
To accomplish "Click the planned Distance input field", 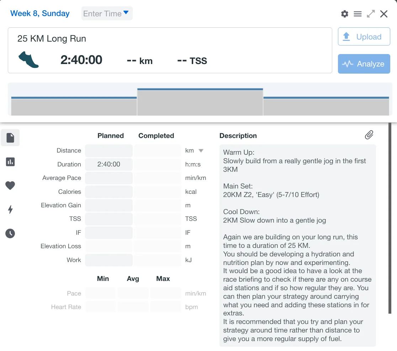I will click(109, 151).
